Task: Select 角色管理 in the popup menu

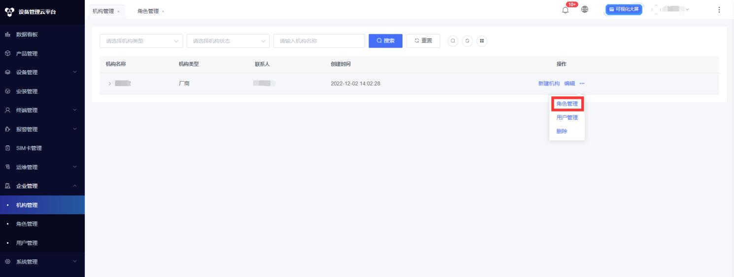Action: 567,104
